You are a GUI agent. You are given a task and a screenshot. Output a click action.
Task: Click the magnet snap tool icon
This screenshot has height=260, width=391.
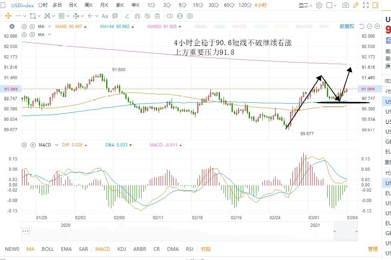point(137,16)
